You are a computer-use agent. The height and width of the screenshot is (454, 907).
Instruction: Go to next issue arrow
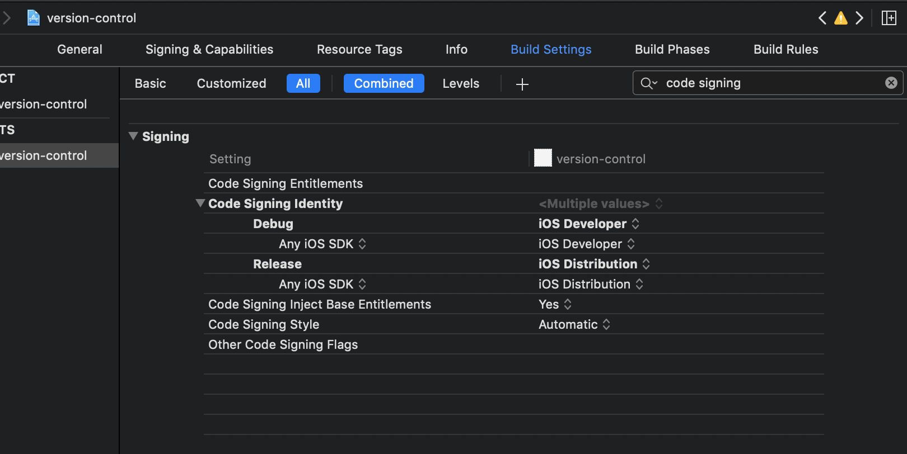[x=859, y=18]
